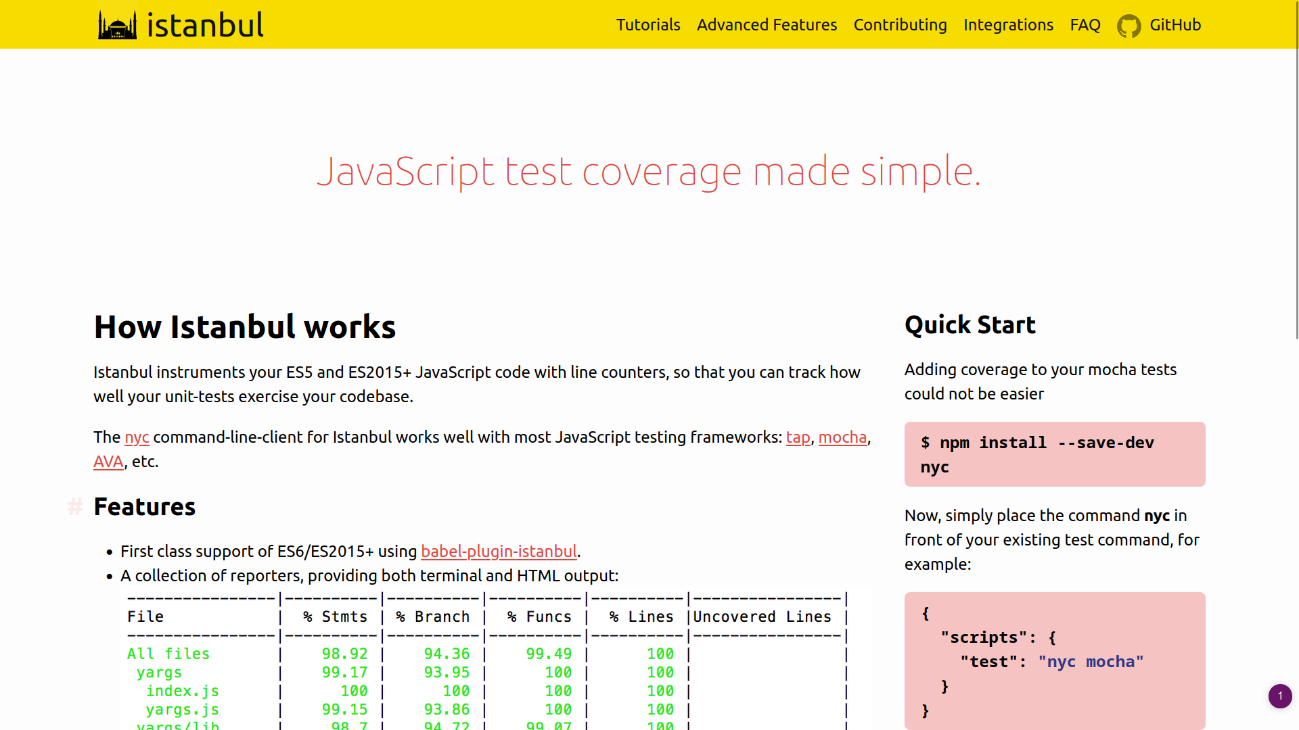This screenshot has width=1299, height=730.
Task: Click the purple notification badge
Action: pos(1279,696)
